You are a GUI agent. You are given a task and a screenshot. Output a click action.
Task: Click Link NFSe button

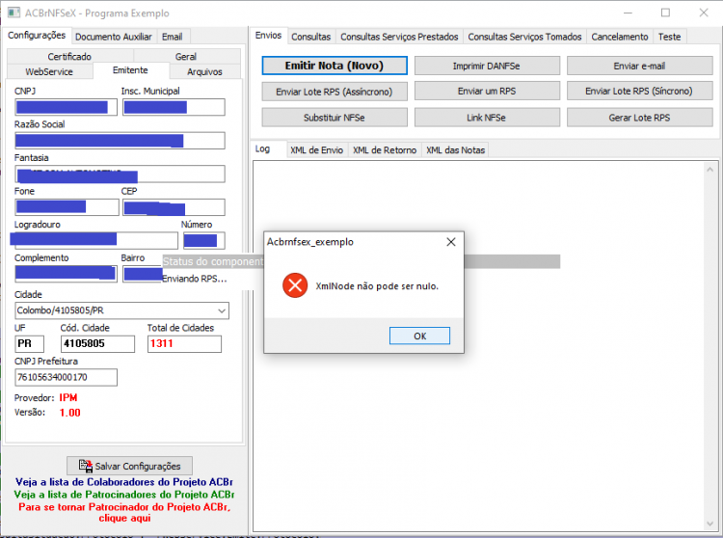[487, 118]
